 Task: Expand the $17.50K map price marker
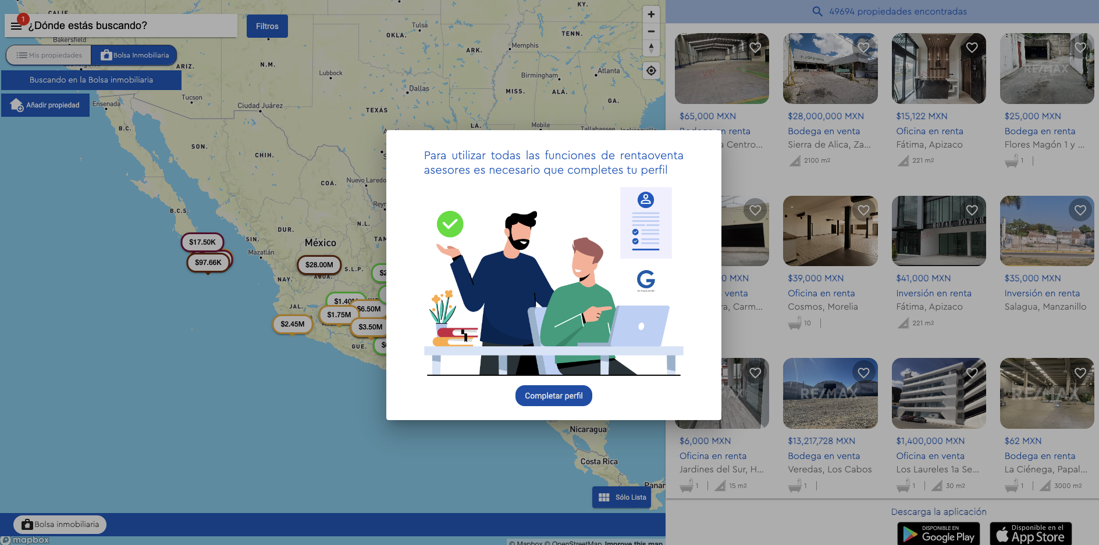tap(202, 242)
